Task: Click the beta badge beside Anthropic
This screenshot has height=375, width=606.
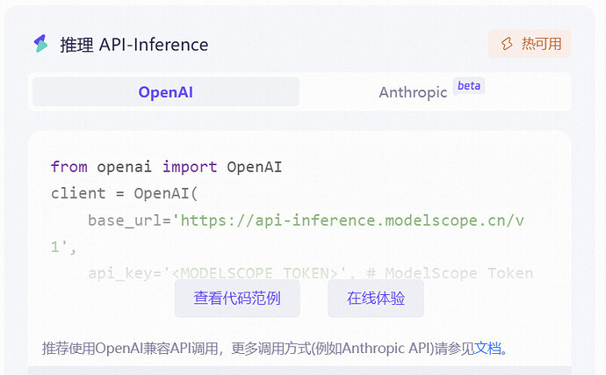Action: click(x=469, y=86)
